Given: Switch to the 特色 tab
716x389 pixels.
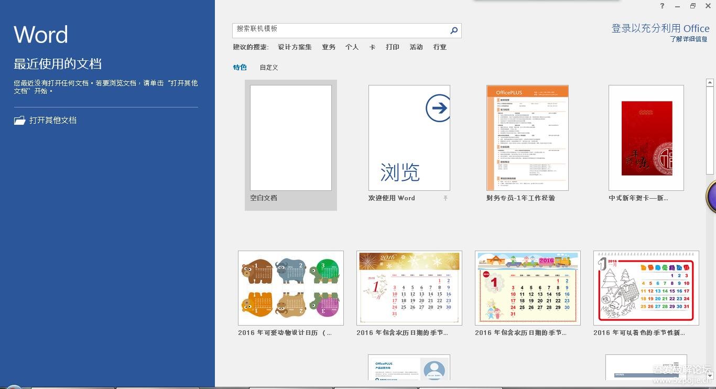Looking at the screenshot, I should click(x=240, y=68).
